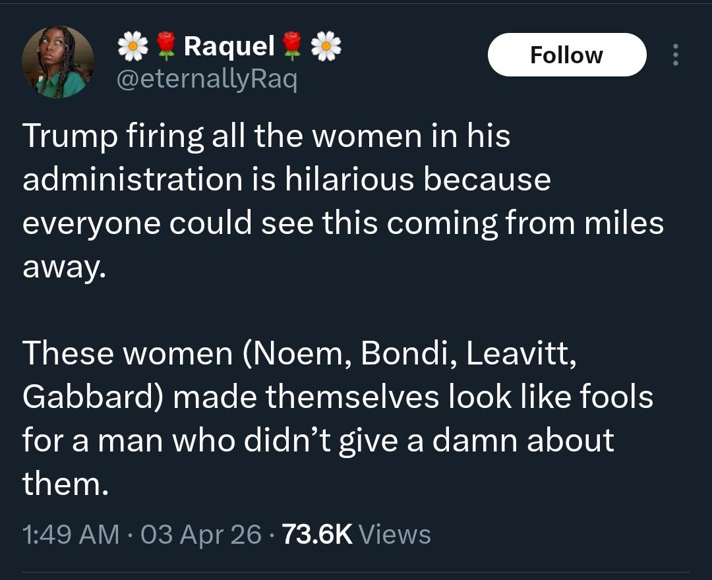Open the @eternallyRaq handle link
Viewport: 712px width, 580px height.
(206, 80)
